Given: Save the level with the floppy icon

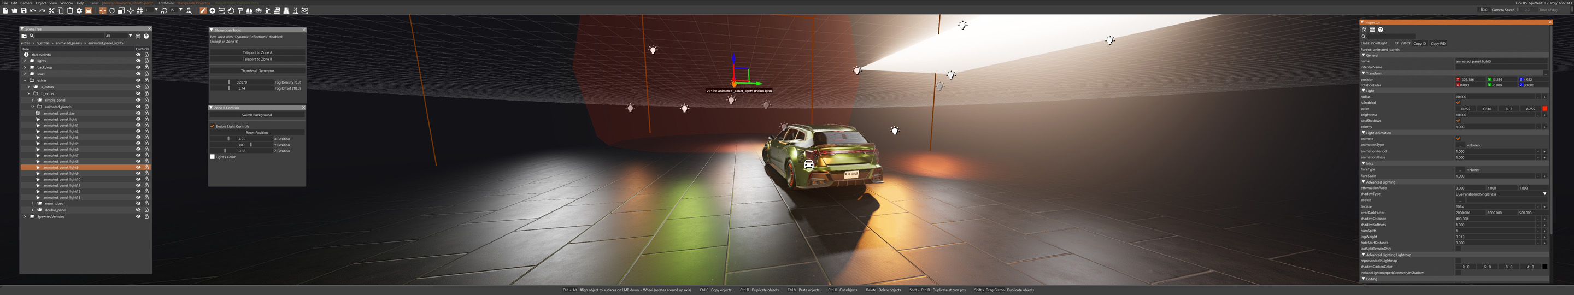Looking at the screenshot, I should click(24, 10).
